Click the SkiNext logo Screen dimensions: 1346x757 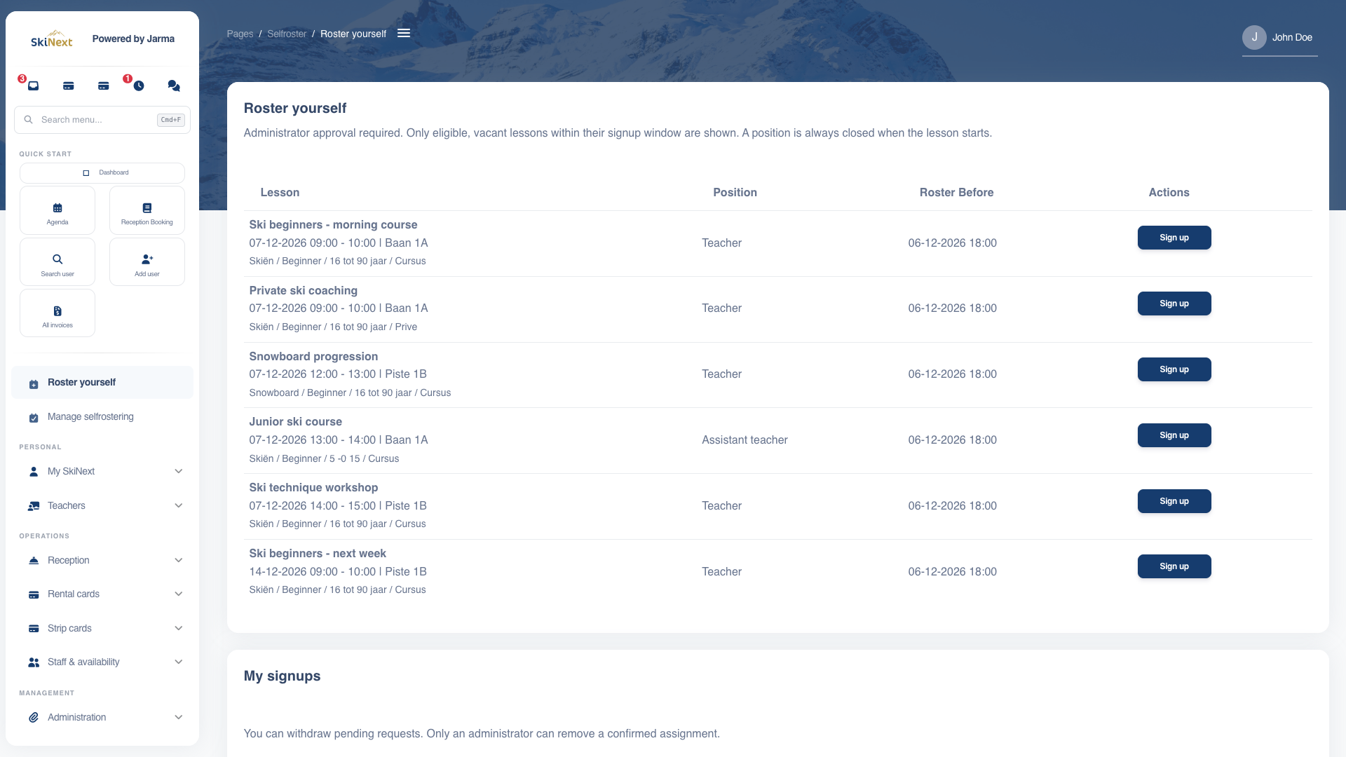point(52,39)
